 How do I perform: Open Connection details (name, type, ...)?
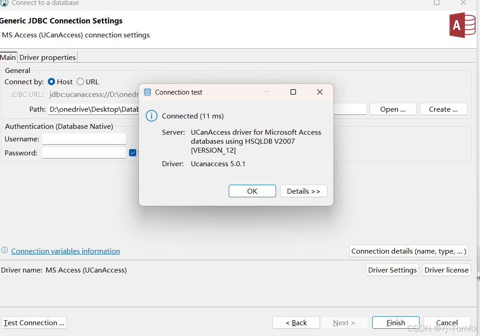(x=409, y=251)
